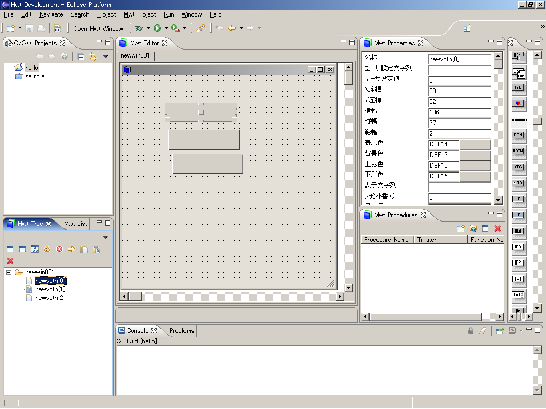Open the File menu
546x409 pixels.
coord(9,14)
